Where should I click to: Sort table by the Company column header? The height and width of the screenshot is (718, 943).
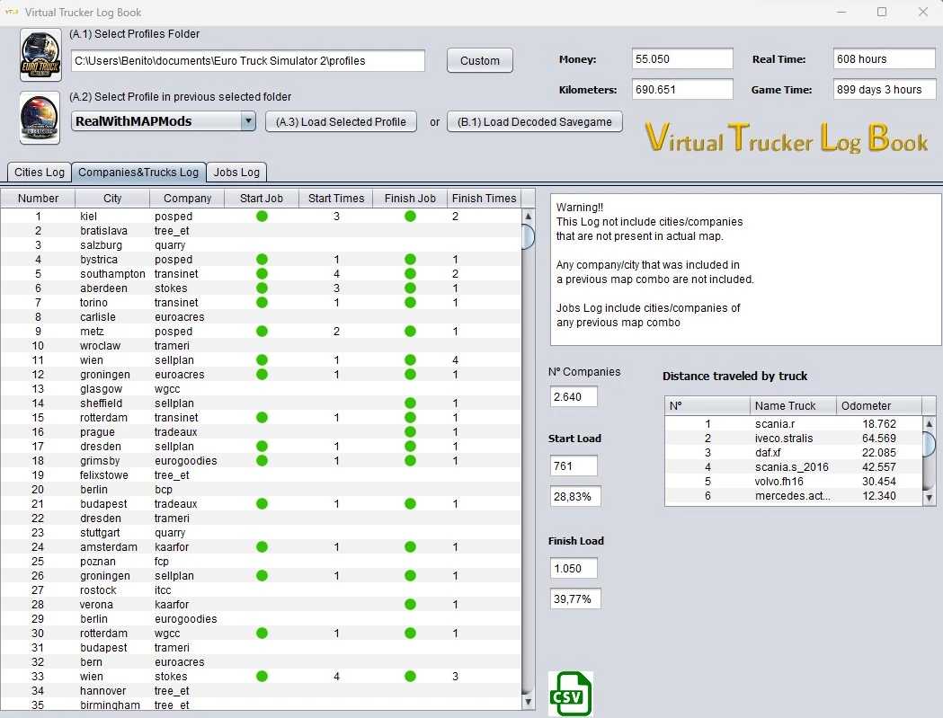pos(188,199)
